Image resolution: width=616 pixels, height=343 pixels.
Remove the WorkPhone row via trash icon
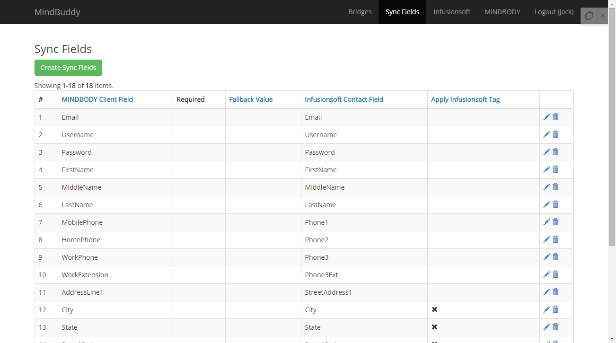(555, 257)
